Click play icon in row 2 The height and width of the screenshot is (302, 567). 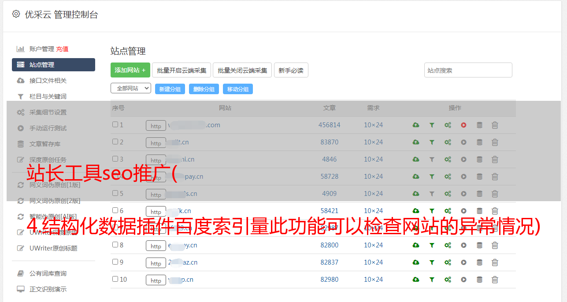[x=463, y=142]
